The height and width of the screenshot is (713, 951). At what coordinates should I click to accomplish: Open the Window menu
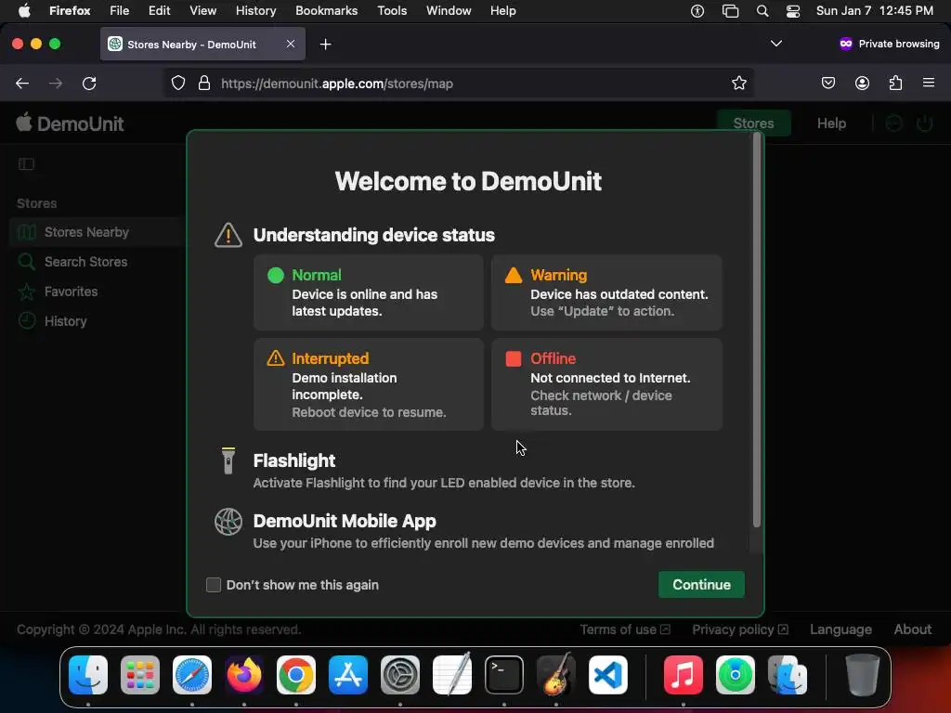click(x=449, y=10)
